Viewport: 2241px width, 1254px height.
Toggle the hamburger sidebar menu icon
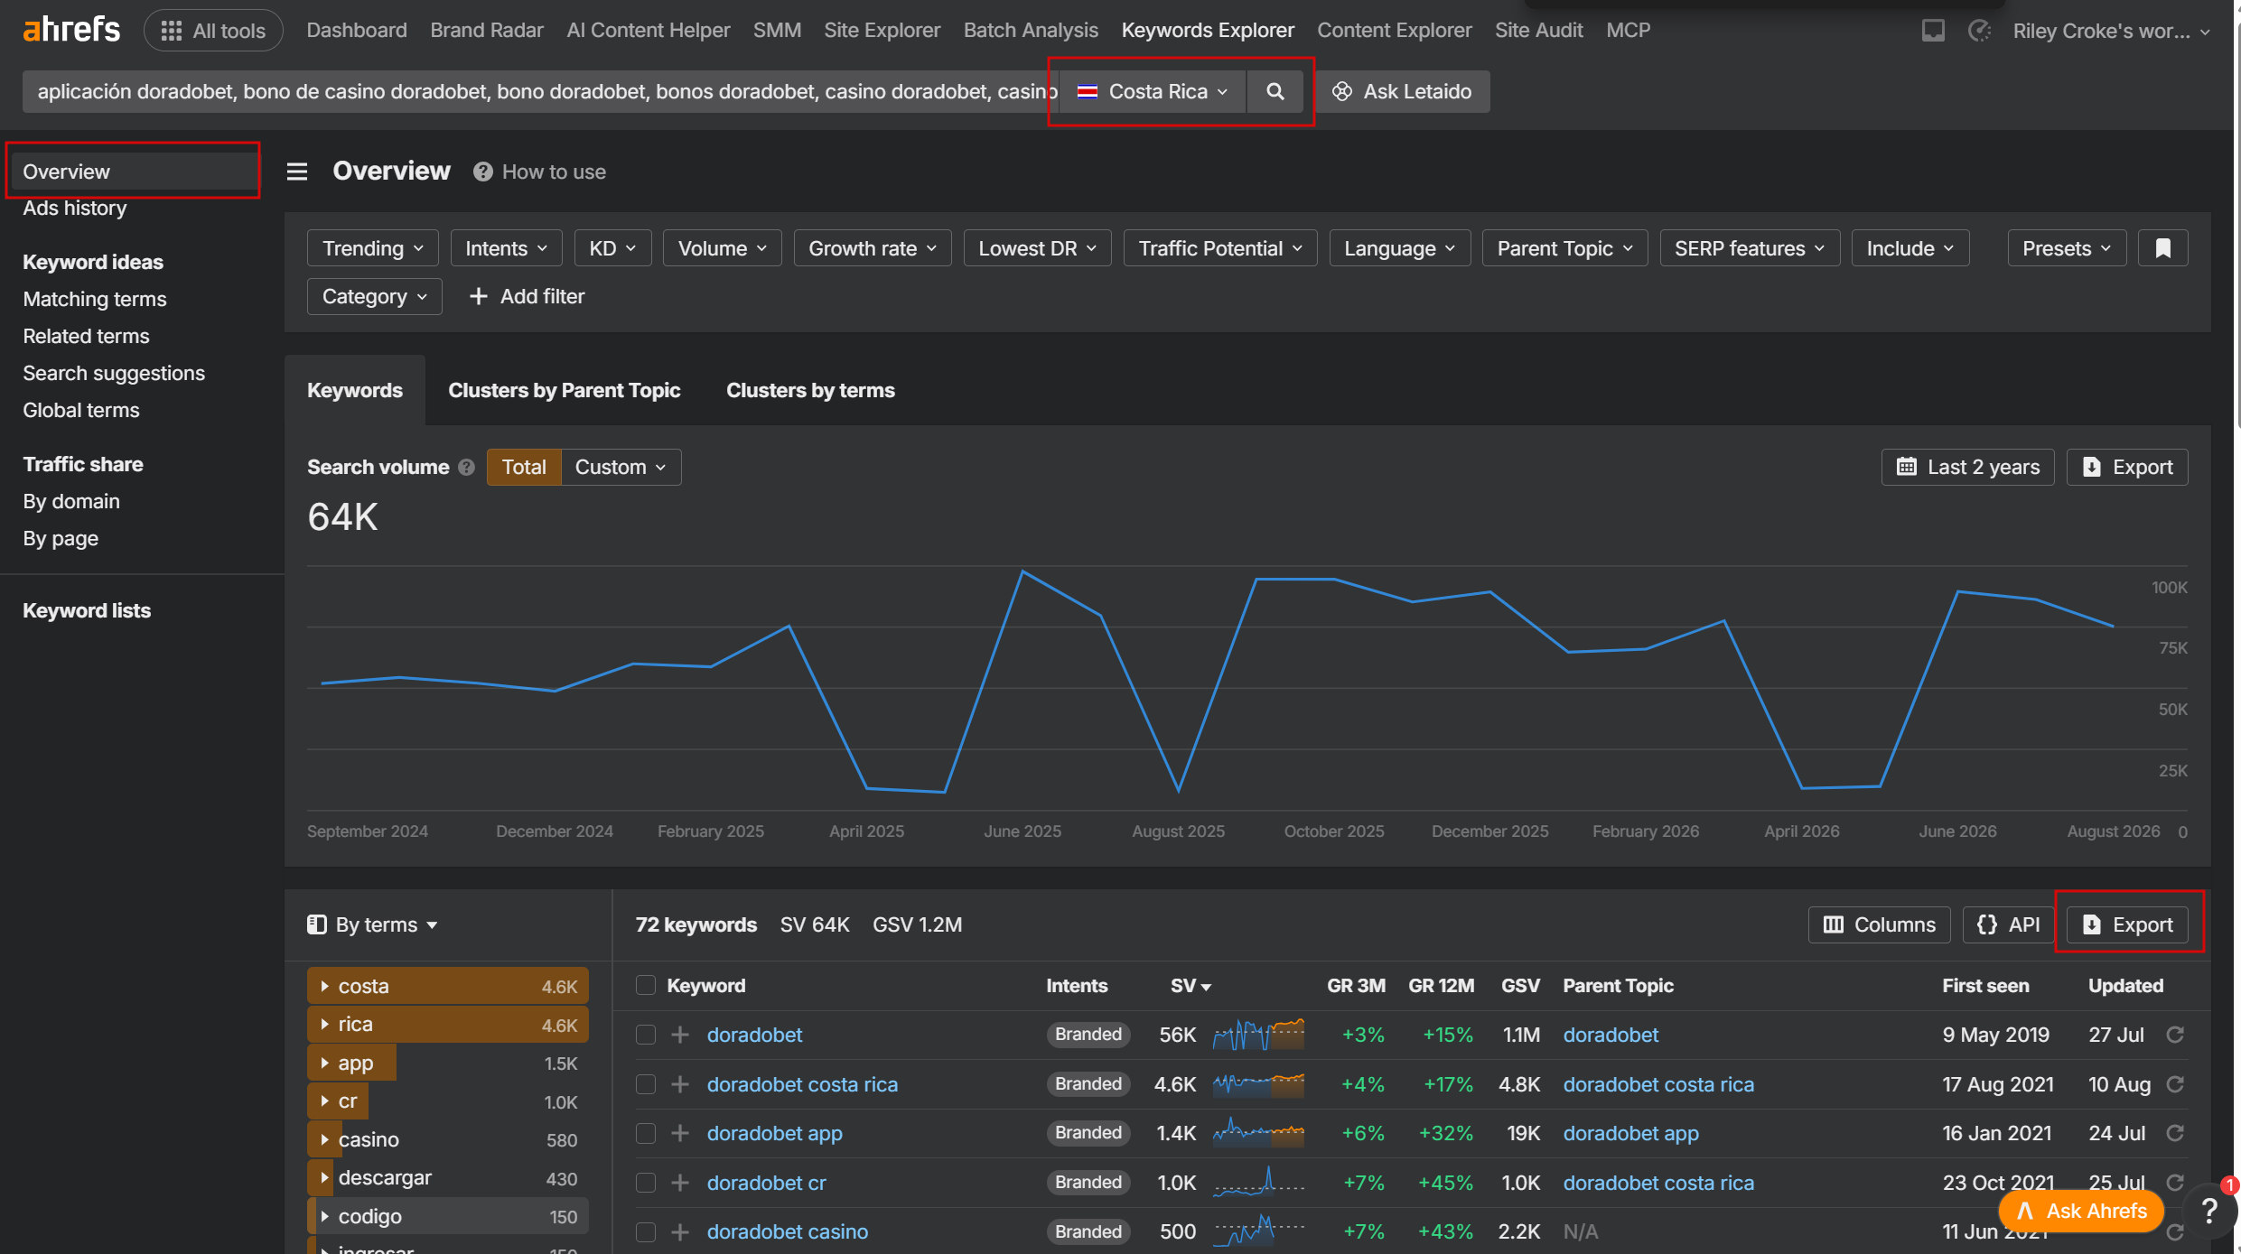[297, 172]
